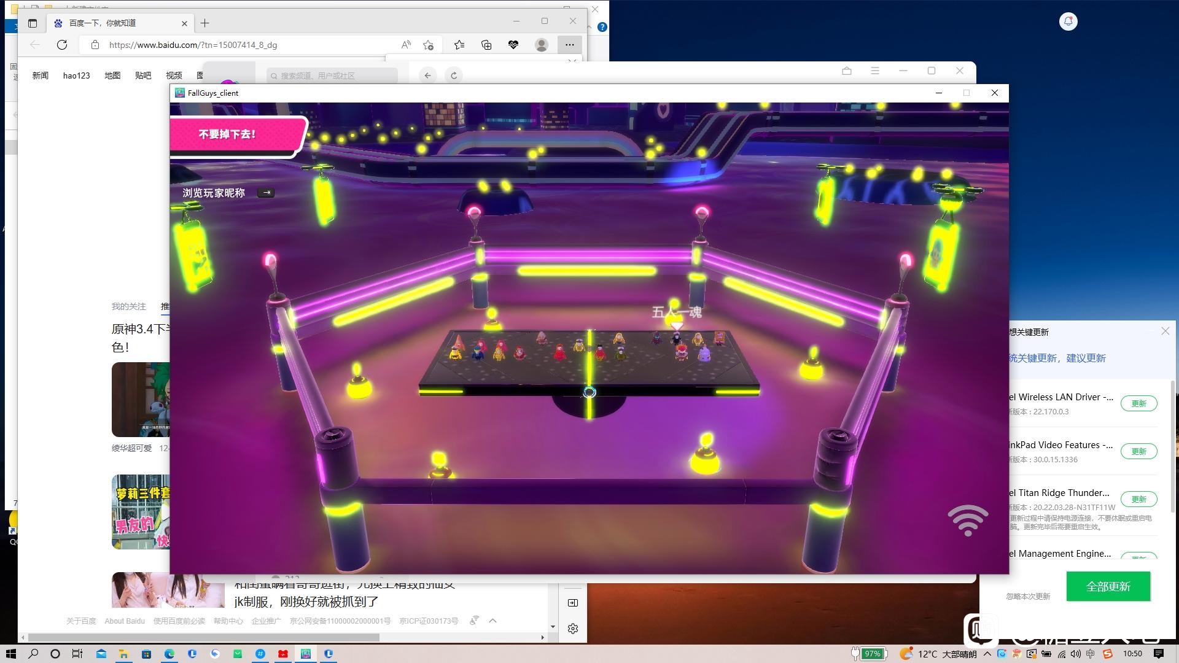
Task: Click the blue help question mark icon
Action: [x=602, y=27]
